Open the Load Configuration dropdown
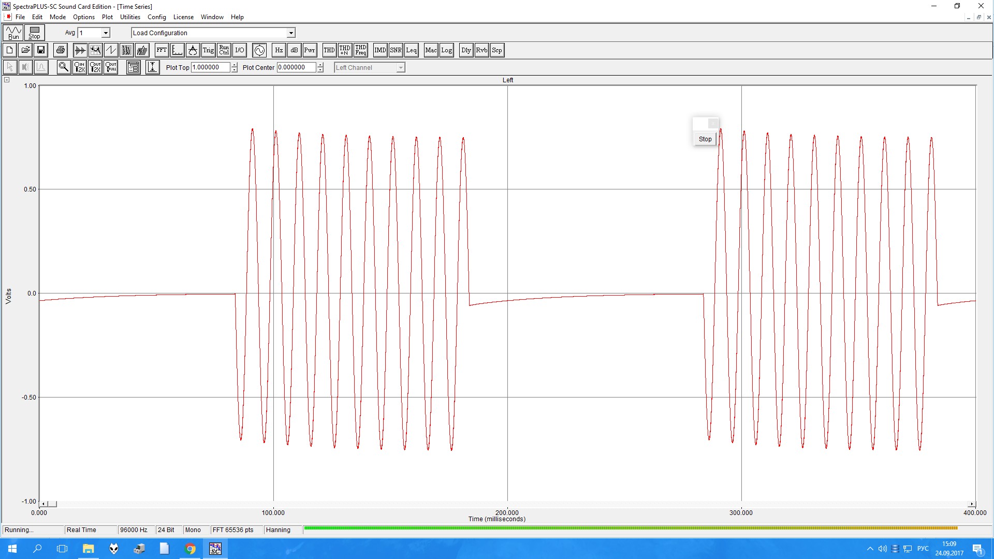The width and height of the screenshot is (994, 559). 291,33
